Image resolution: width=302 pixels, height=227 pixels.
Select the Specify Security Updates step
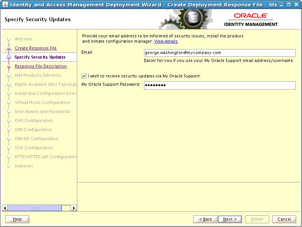(40, 57)
